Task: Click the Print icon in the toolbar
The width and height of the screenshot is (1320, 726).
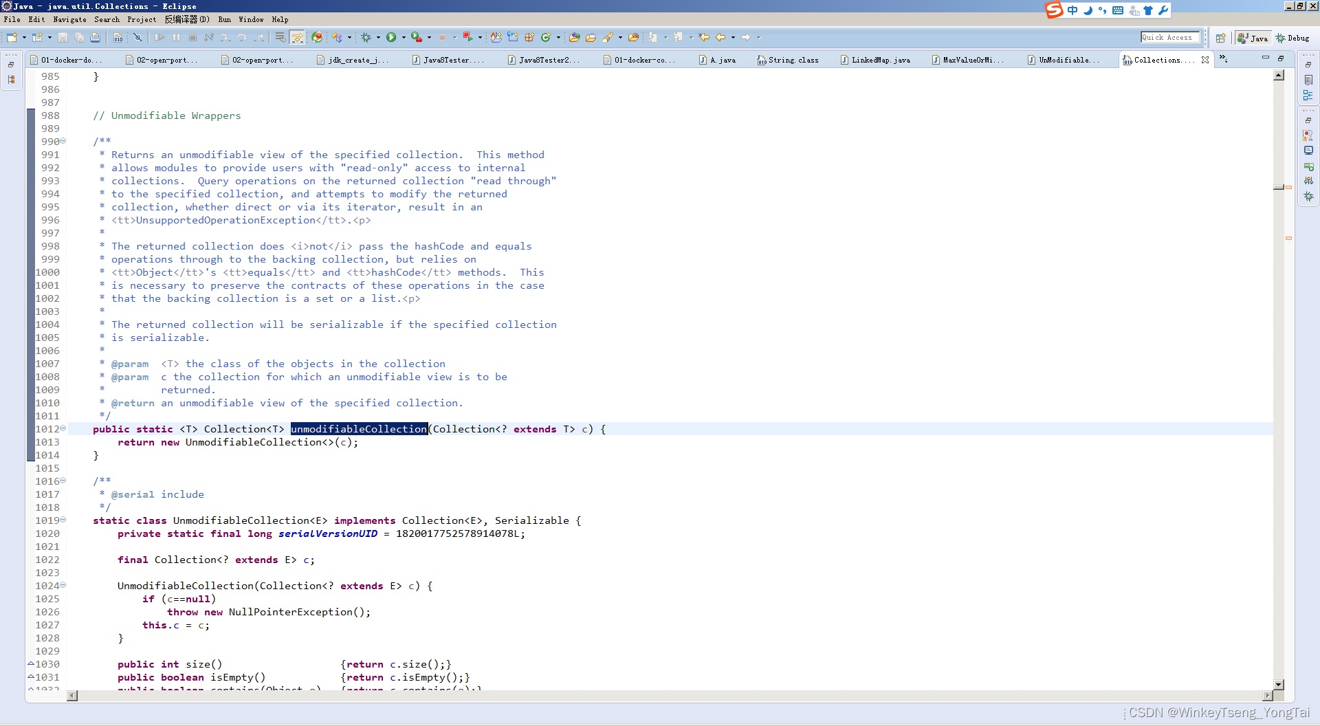Action: point(95,37)
